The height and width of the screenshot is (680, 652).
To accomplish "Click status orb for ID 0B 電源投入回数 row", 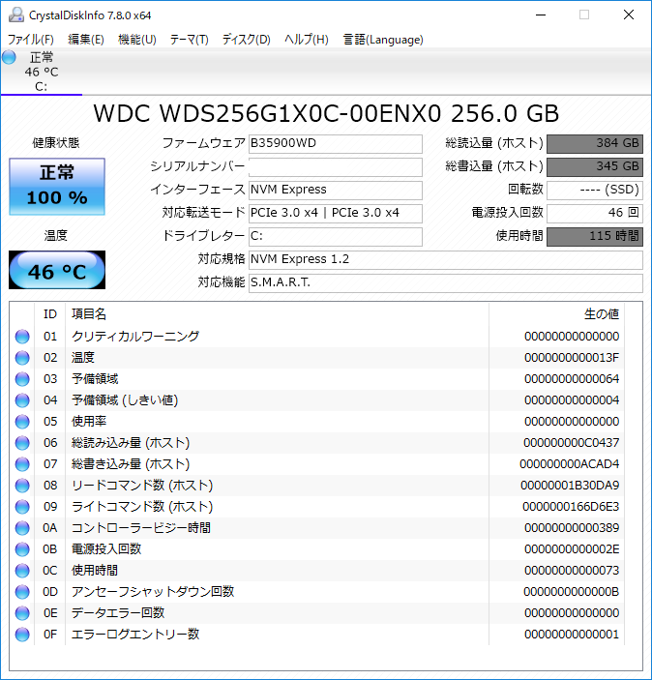I will click(22, 549).
